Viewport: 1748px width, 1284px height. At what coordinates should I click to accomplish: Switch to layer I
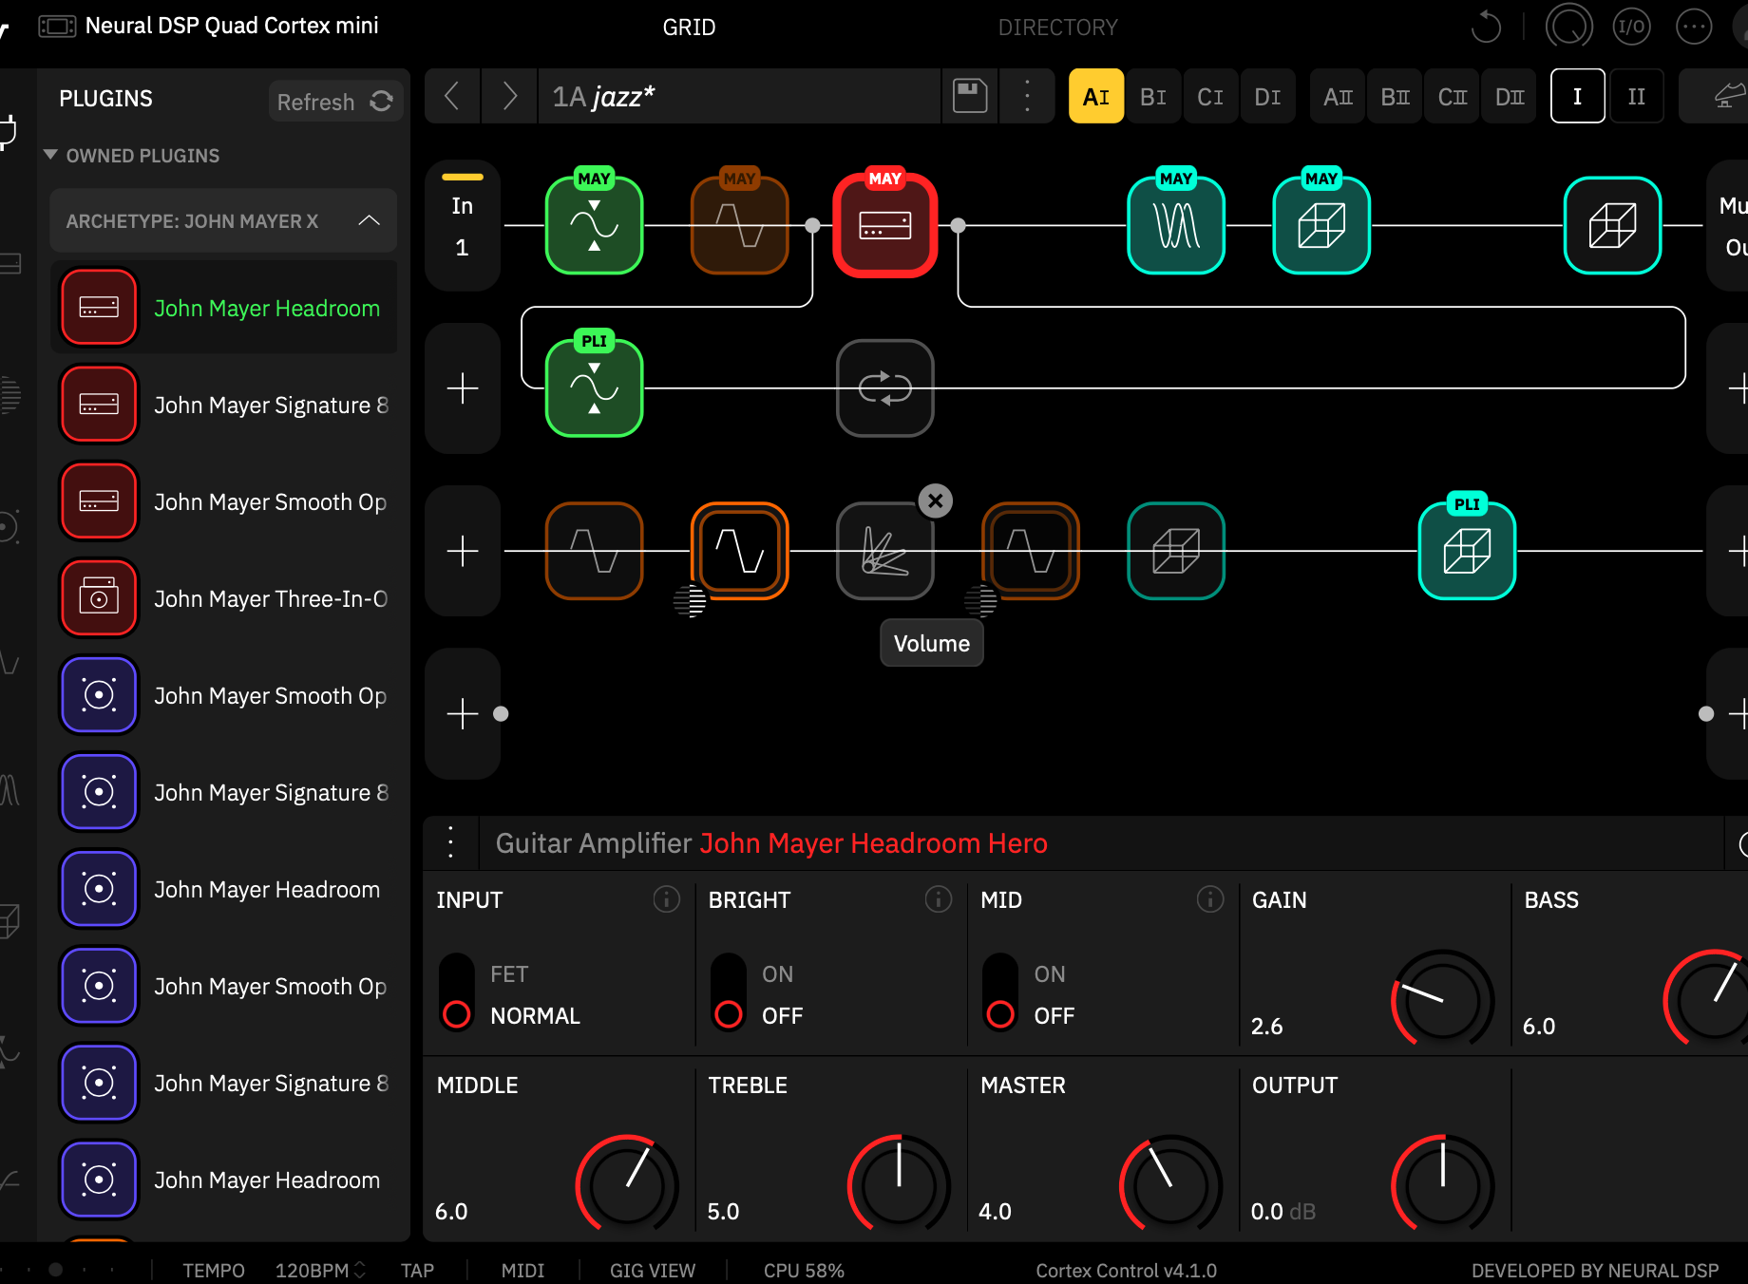[x=1578, y=96]
